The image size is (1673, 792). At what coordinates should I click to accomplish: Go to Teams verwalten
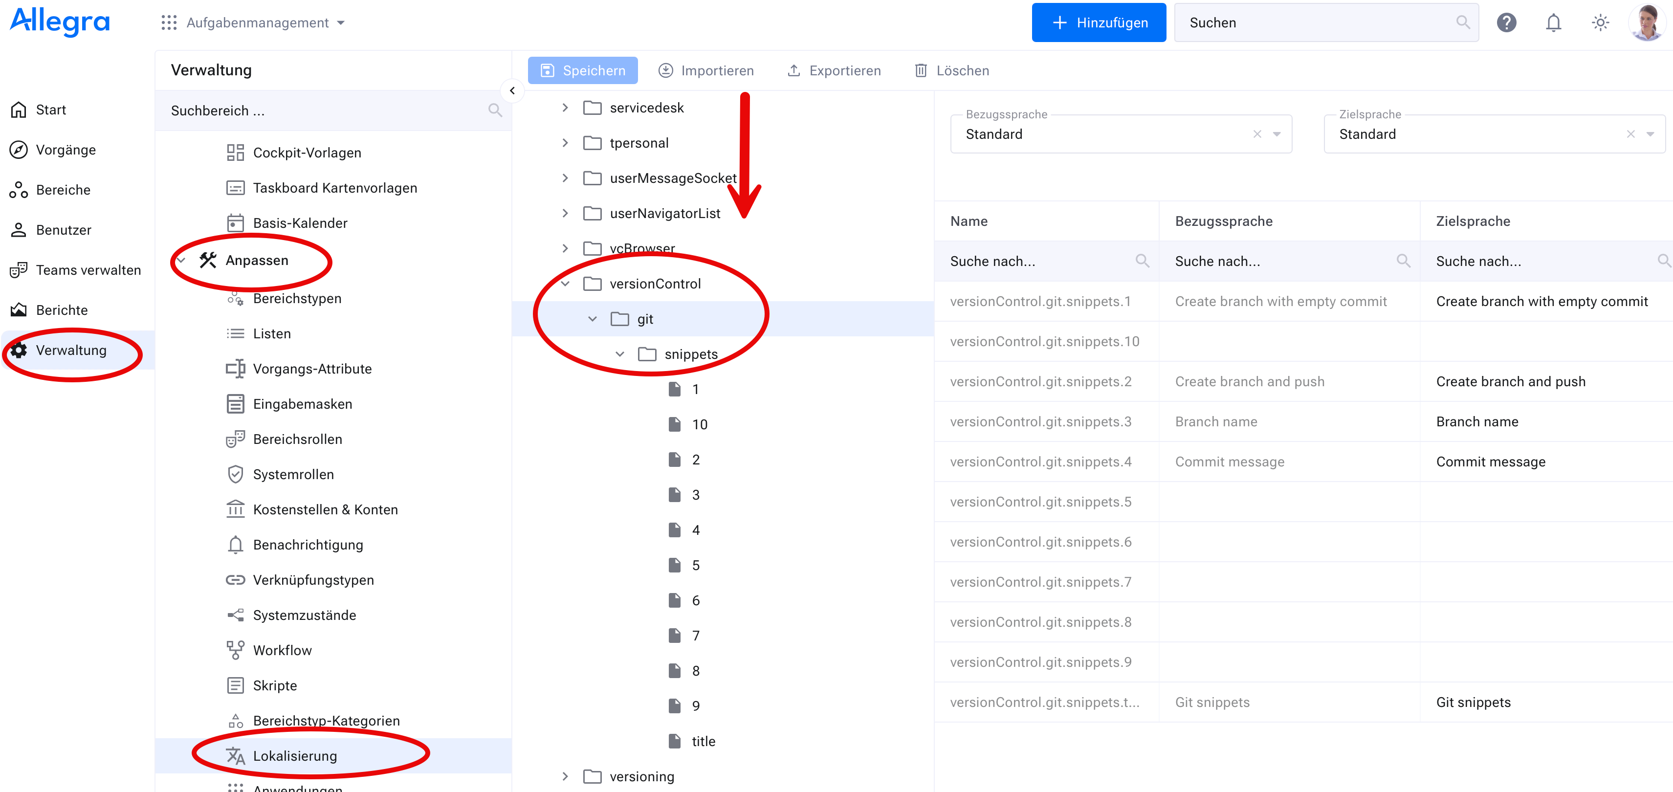[x=88, y=270]
